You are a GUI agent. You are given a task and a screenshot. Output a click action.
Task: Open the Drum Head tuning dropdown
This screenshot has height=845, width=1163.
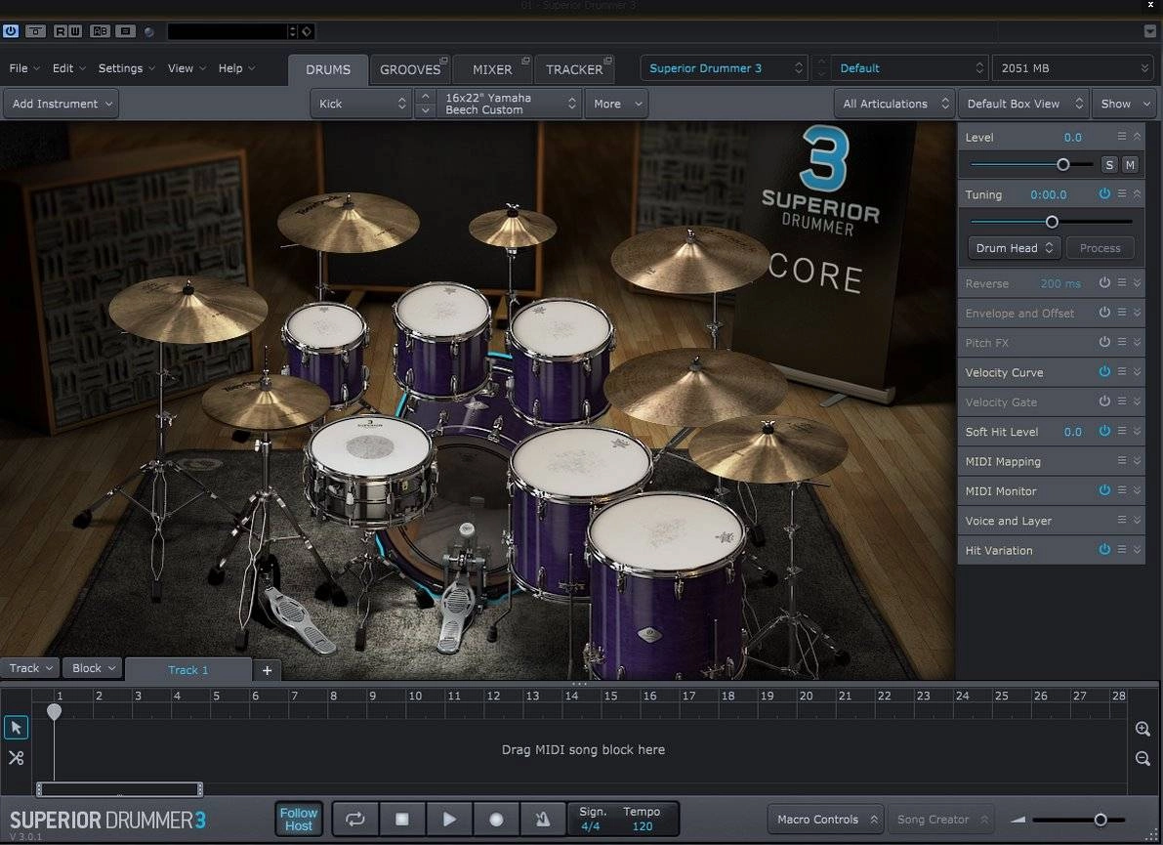coord(1014,248)
